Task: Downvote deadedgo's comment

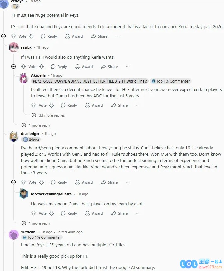Action: coord(42,182)
